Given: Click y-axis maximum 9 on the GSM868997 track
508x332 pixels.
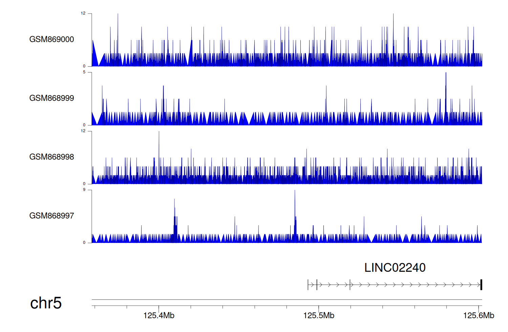Looking at the screenshot, I should coord(84,190).
